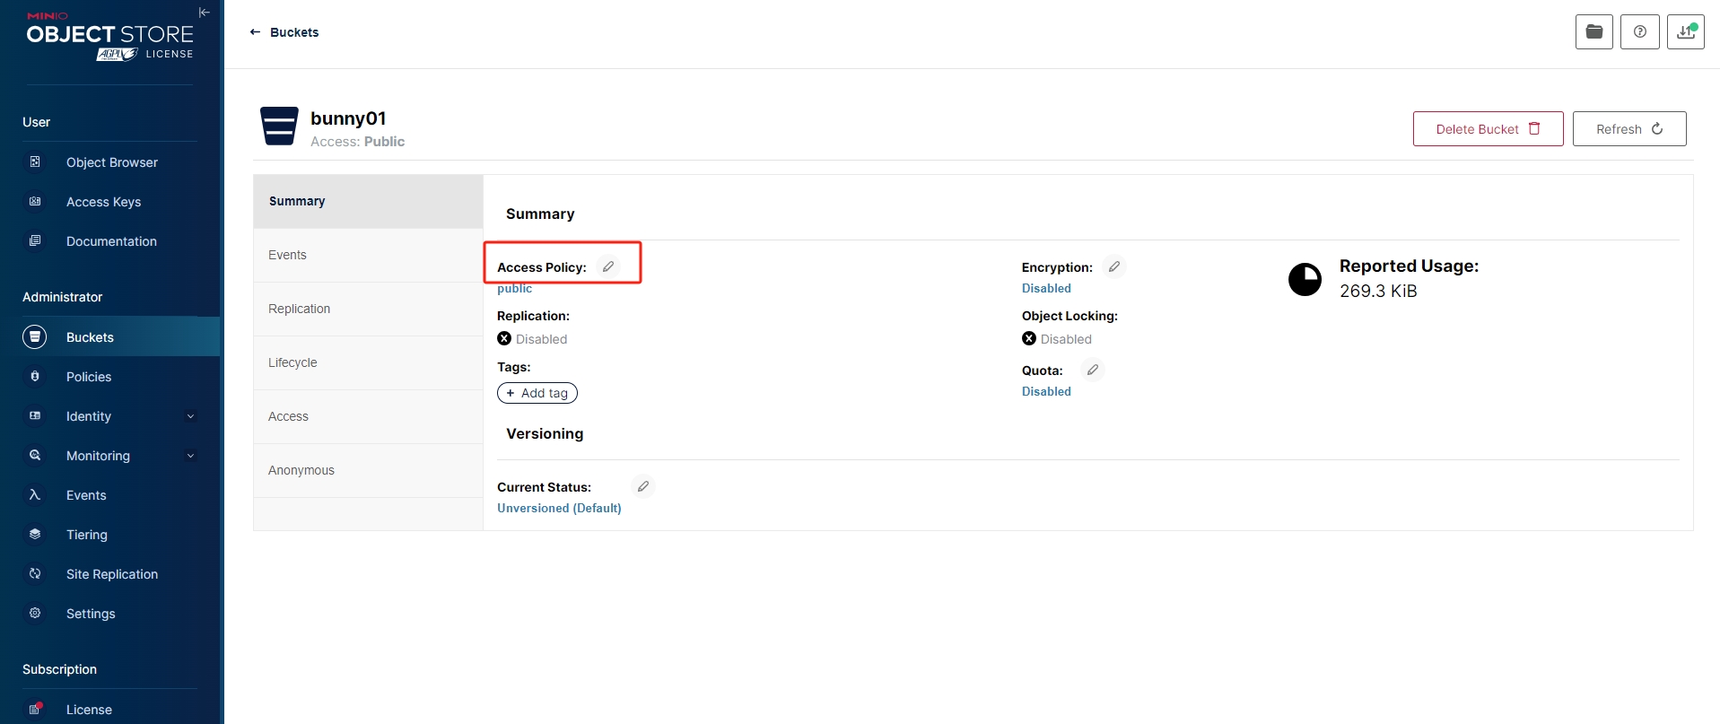Click the Object Browser sidebar icon

[x=35, y=162]
